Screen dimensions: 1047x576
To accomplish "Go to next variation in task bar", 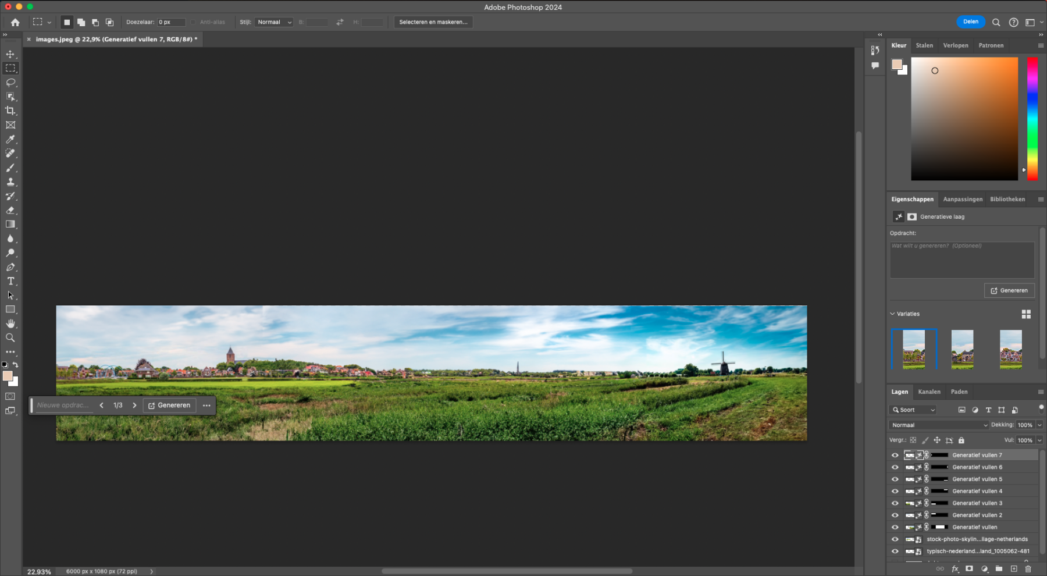I will click(134, 405).
